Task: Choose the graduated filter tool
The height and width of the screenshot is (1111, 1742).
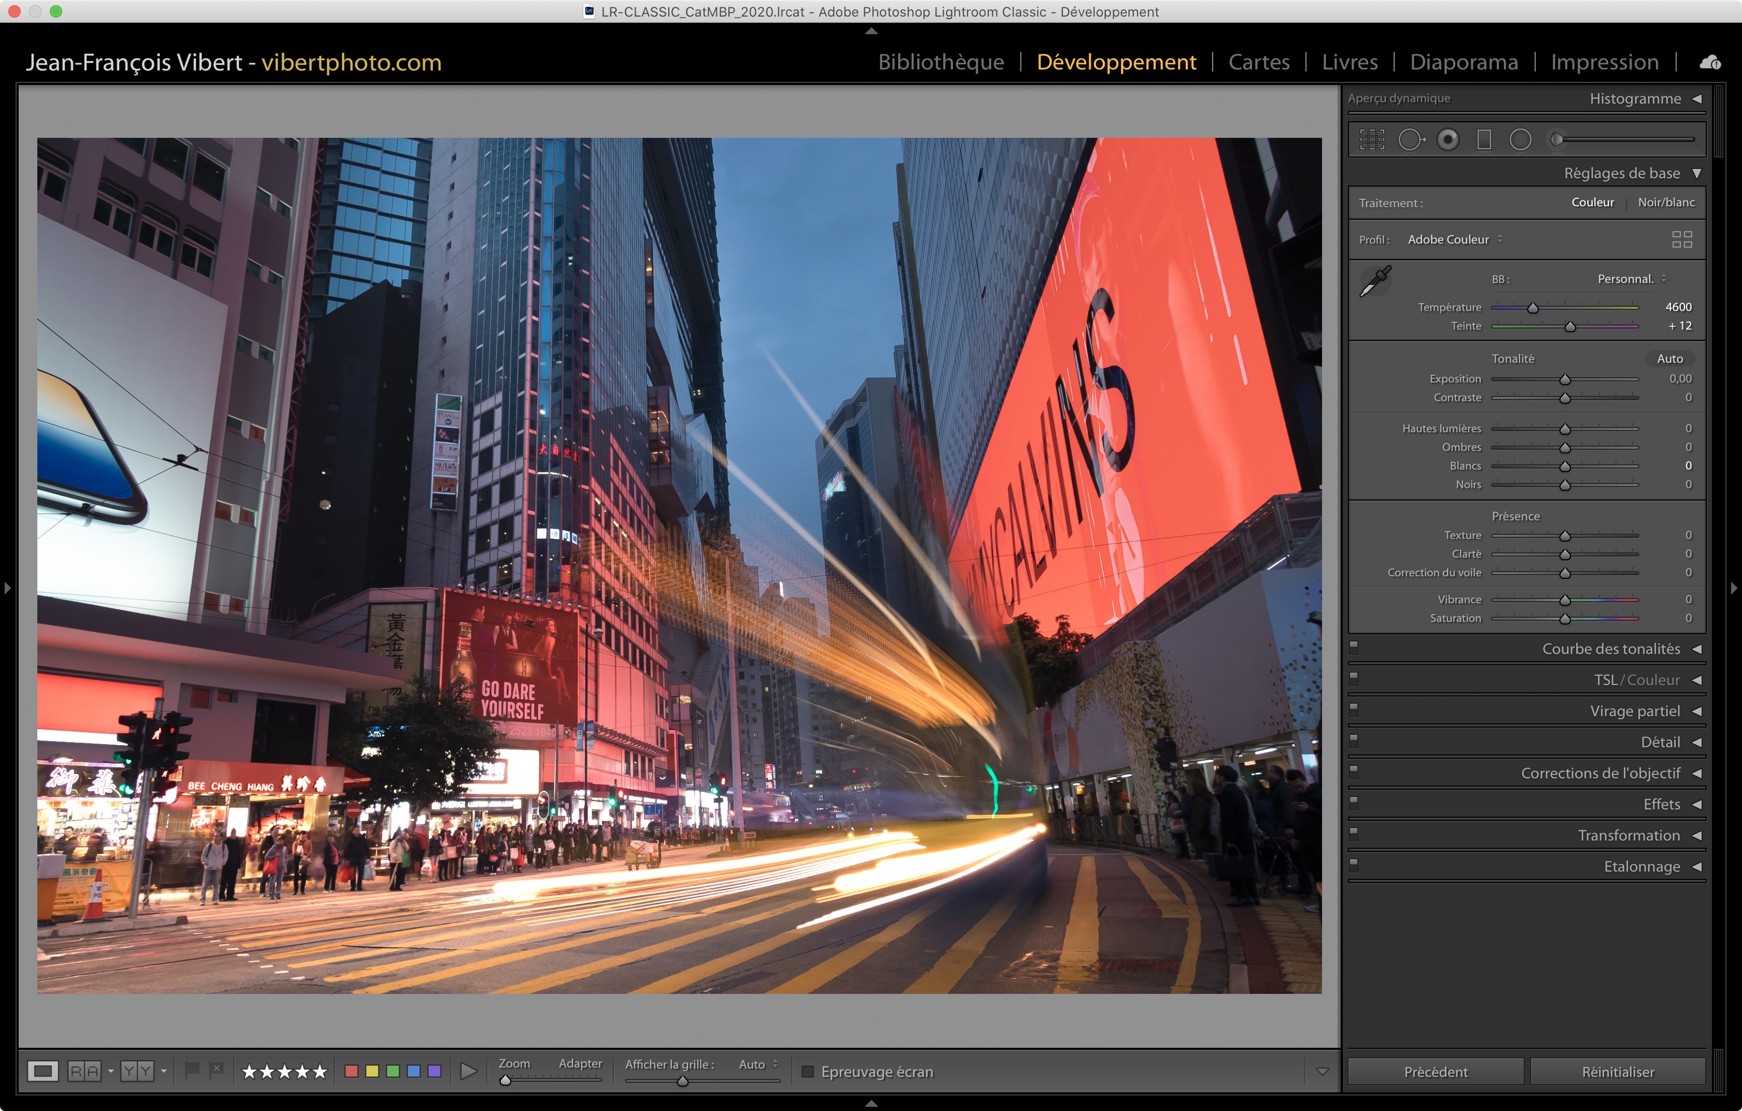Action: click(1484, 139)
